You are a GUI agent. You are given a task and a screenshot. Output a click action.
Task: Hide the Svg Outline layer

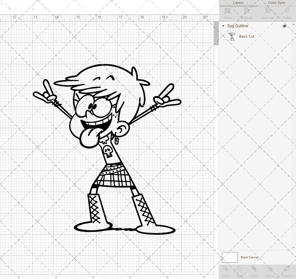tap(284, 26)
